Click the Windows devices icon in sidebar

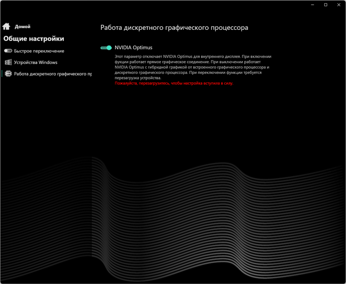[8, 62]
